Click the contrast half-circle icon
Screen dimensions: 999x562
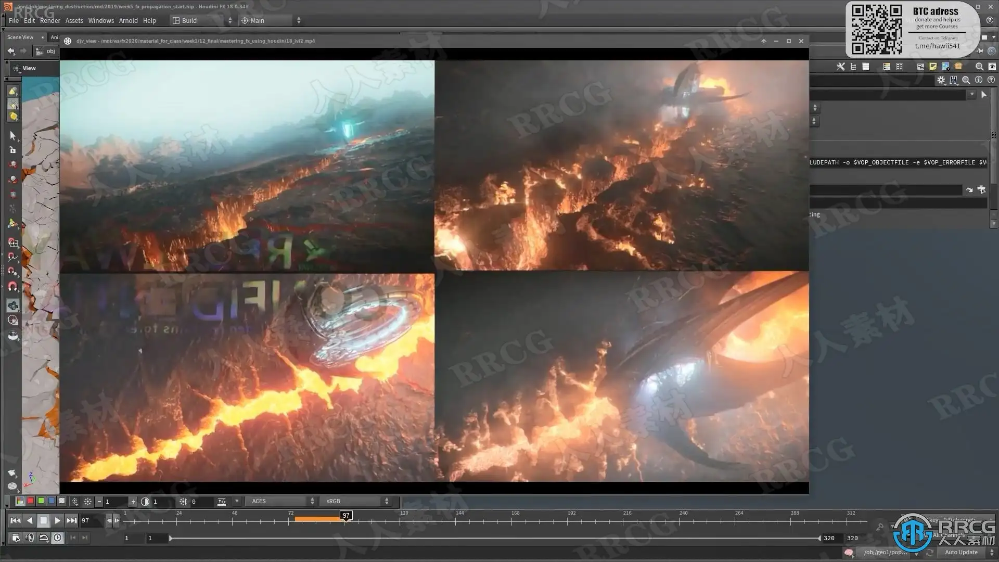145,502
